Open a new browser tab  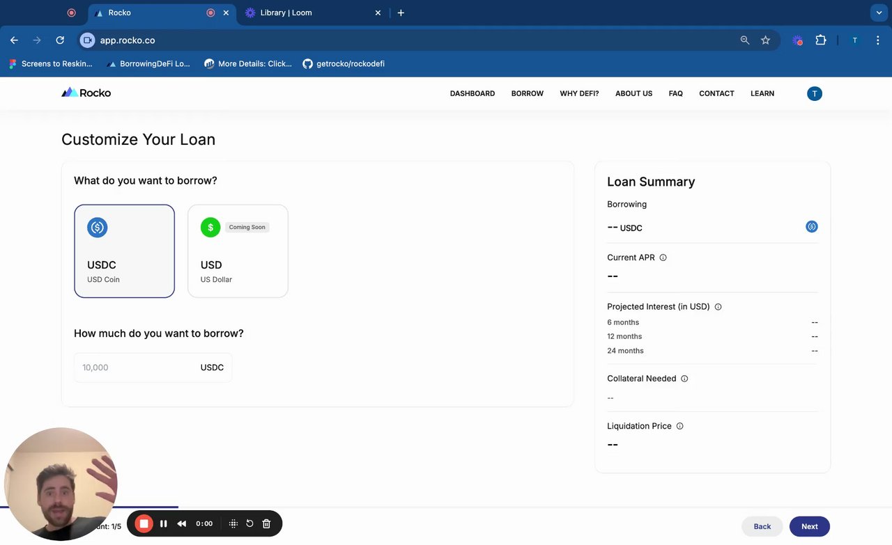coord(401,13)
